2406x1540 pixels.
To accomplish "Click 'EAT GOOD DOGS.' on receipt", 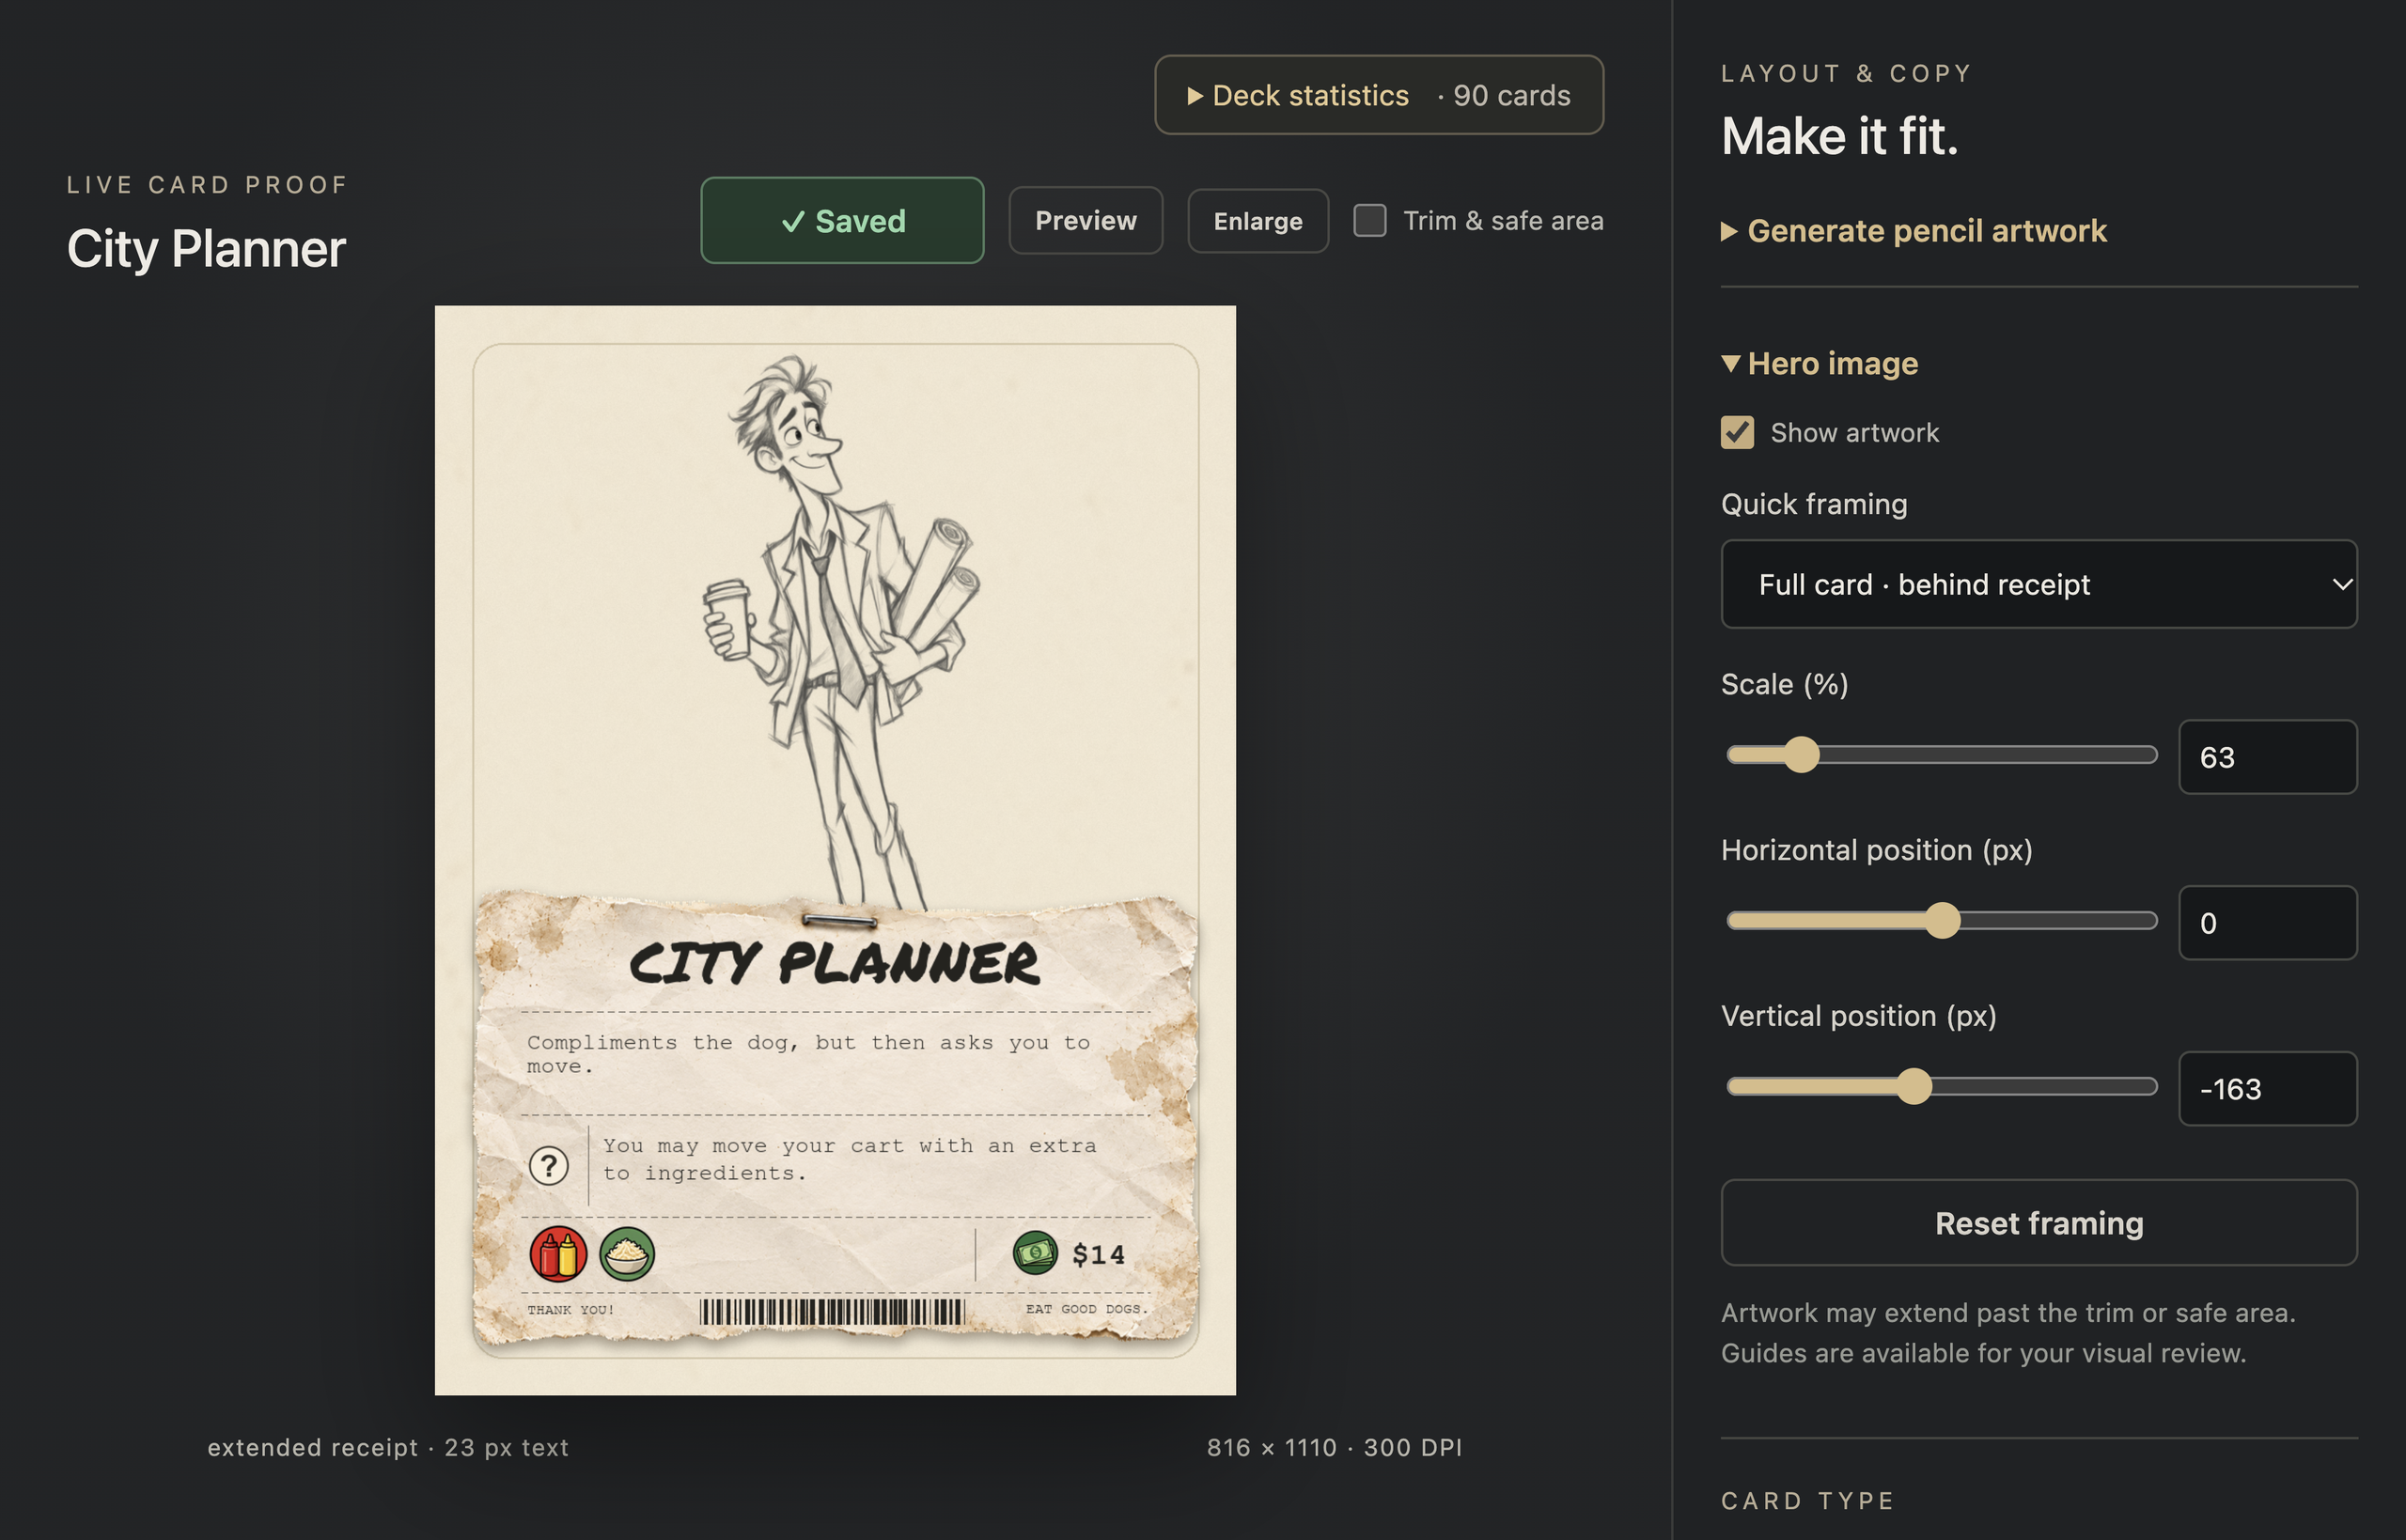I will pyautogui.click(x=1087, y=1309).
